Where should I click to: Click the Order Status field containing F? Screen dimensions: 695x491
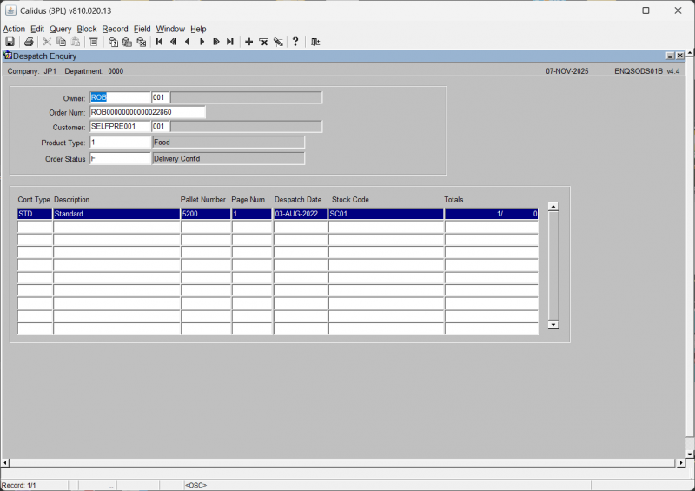[120, 158]
